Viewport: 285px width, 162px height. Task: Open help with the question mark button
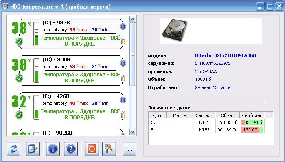(x=71, y=149)
